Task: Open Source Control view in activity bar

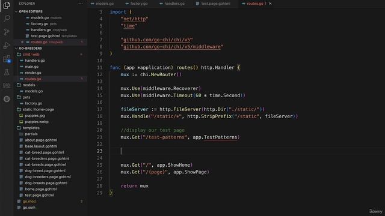Action: point(7,32)
